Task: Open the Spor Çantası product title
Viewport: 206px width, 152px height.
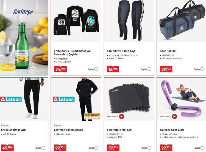Action: [168, 51]
